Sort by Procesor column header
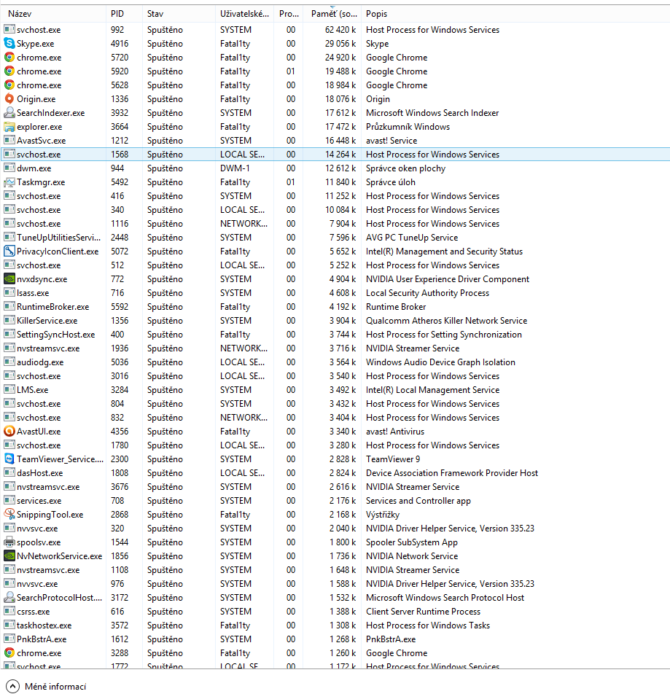Image resolution: width=670 pixels, height=694 pixels. coord(289,14)
